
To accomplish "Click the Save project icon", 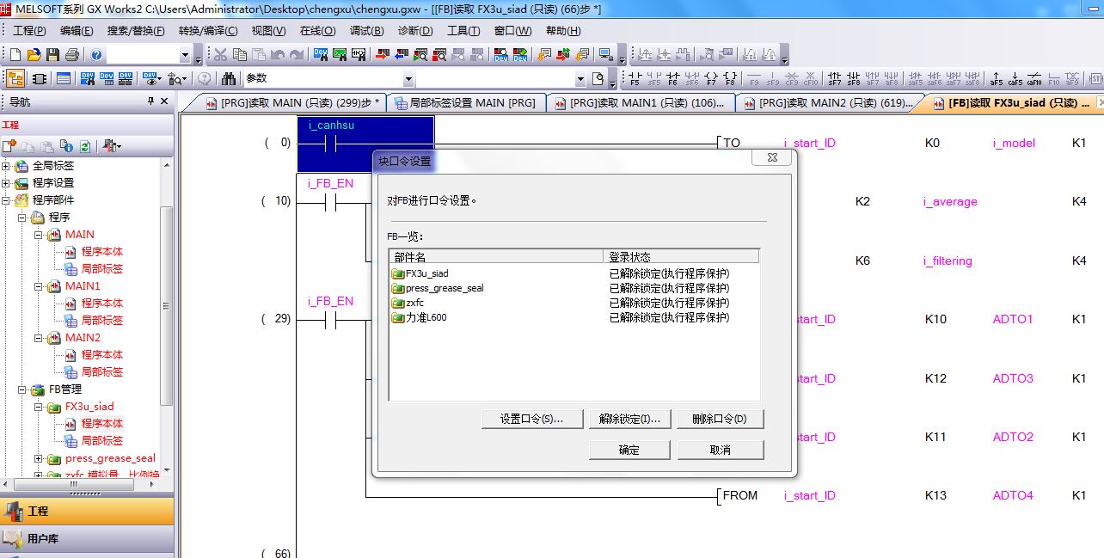I will (53, 55).
